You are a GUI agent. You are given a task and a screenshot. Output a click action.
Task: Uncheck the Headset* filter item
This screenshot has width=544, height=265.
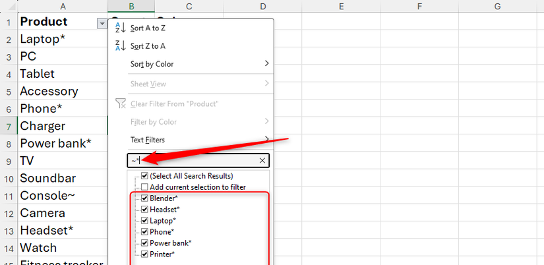(144, 210)
